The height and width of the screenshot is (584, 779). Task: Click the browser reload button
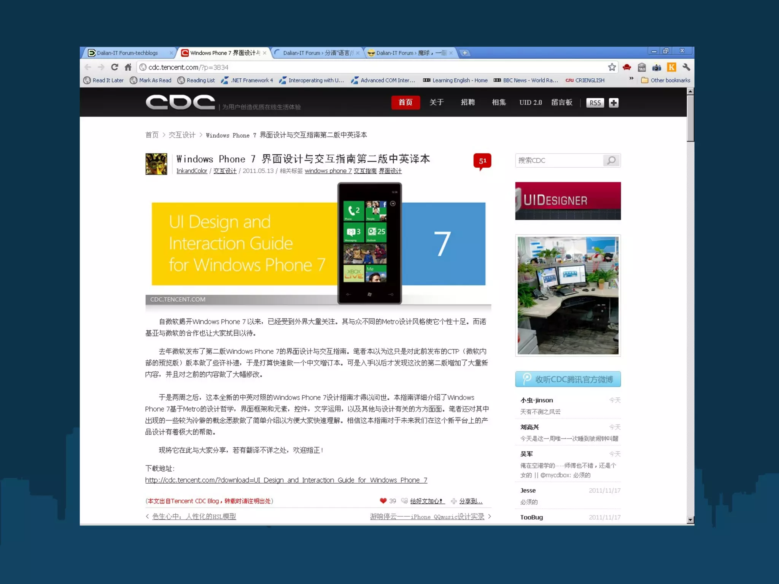pos(114,67)
